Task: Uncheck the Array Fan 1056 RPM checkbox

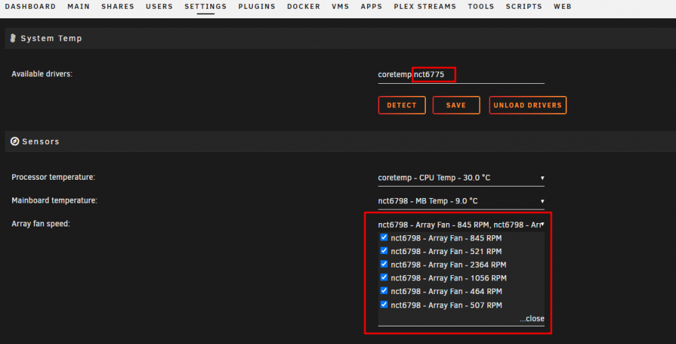Action: click(x=384, y=277)
